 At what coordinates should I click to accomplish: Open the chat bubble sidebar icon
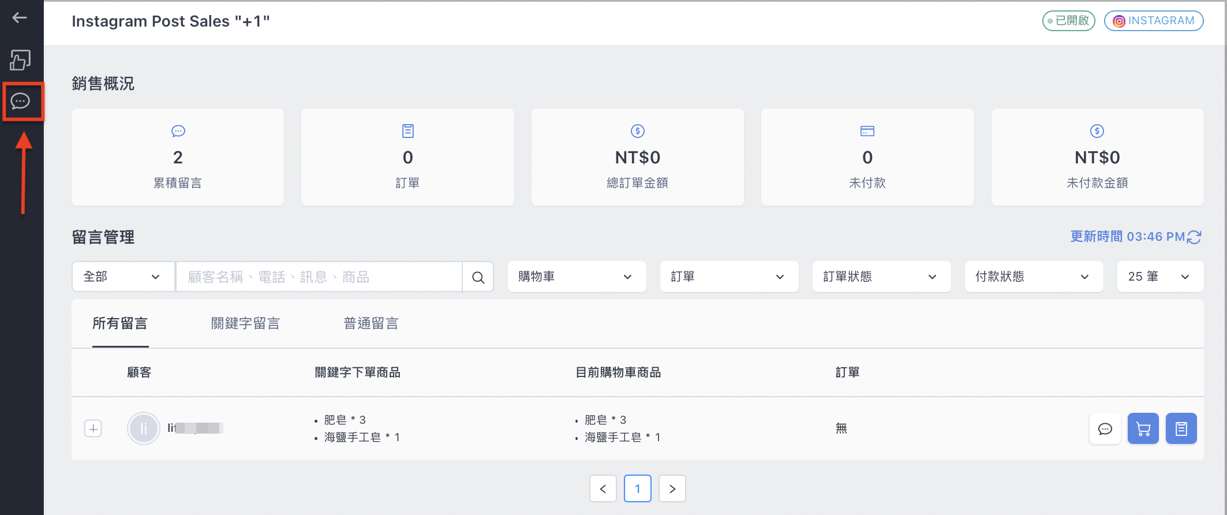tap(21, 102)
